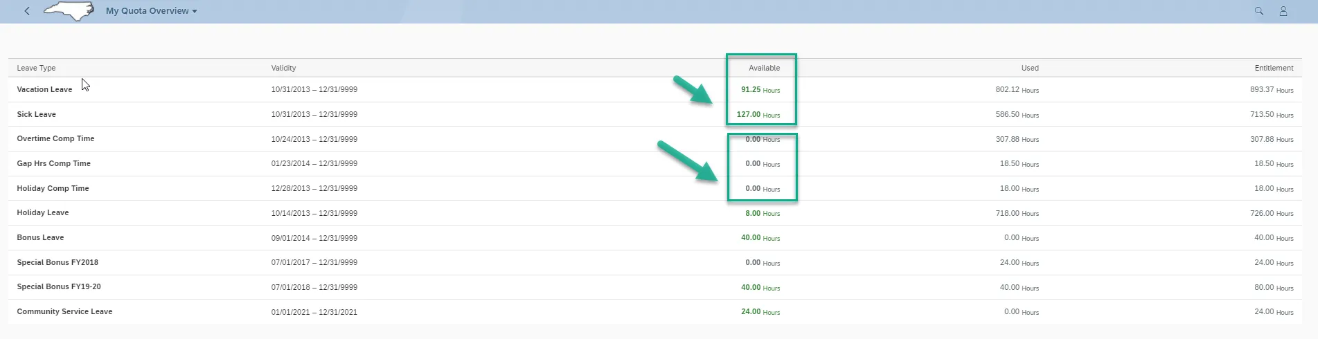Select the Bonus Leave row
This screenshot has width=1318, height=339.
pyautogui.click(x=40, y=237)
